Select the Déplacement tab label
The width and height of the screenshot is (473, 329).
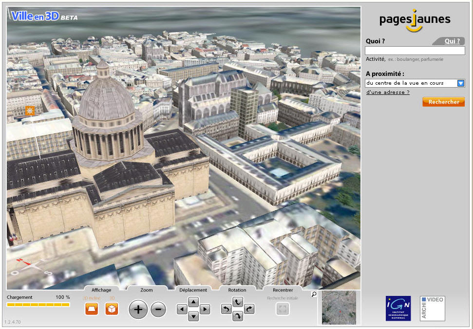pos(193,290)
